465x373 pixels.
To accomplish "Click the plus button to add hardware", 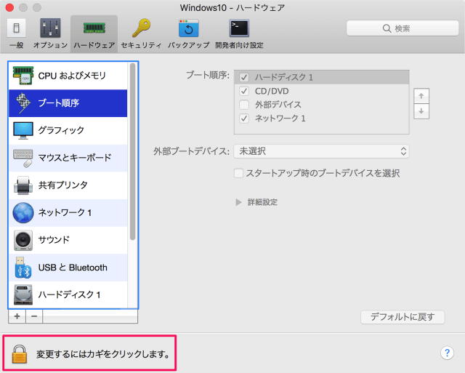I will click(17, 317).
